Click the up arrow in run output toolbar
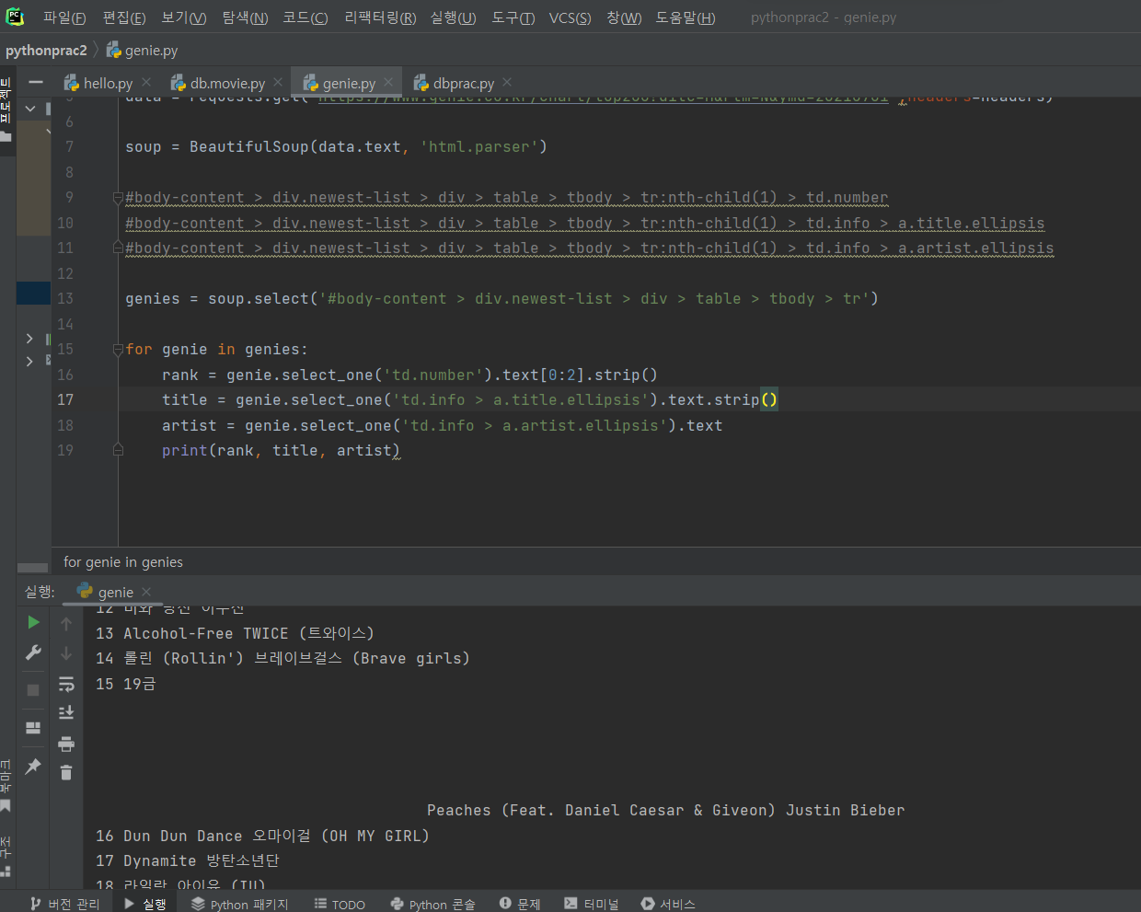Screen dimensions: 1141x912 pyautogui.click(x=66, y=624)
